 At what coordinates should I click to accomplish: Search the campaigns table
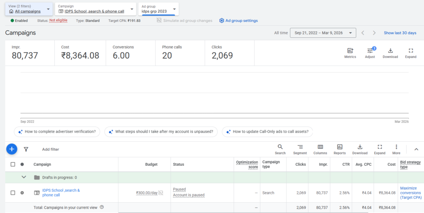[x=280, y=149]
